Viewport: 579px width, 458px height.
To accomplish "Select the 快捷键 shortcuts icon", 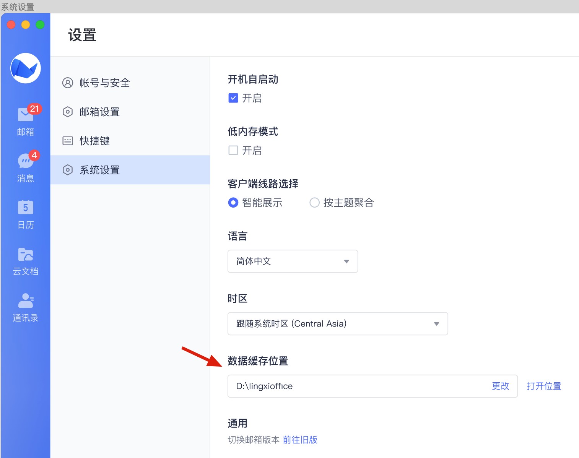I will (68, 141).
